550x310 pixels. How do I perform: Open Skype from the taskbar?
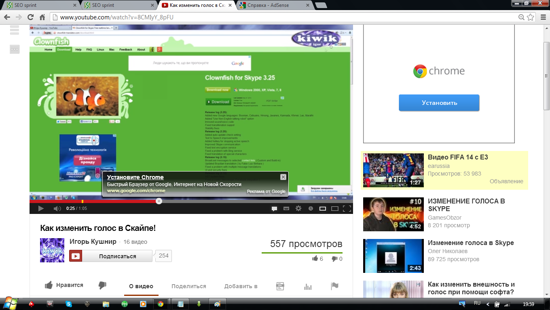(69, 304)
